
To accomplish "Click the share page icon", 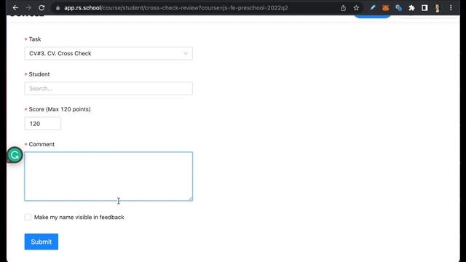I will click(x=343, y=8).
